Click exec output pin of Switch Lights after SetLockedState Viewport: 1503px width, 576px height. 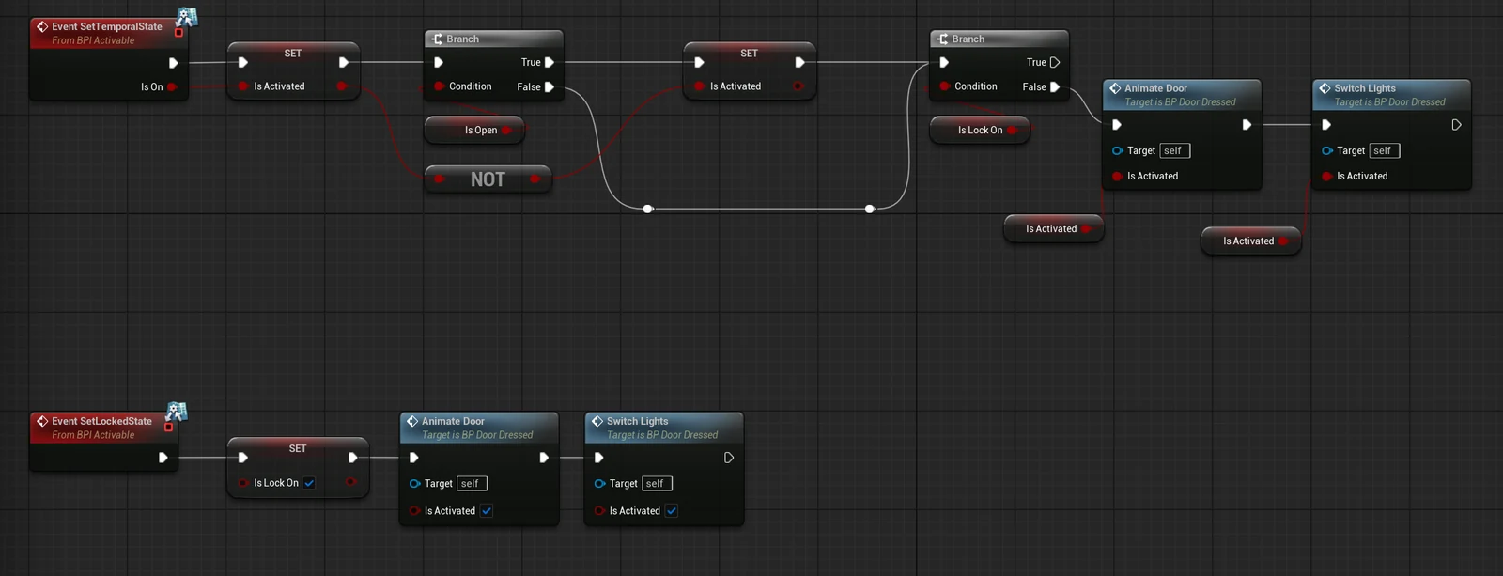(x=729, y=458)
